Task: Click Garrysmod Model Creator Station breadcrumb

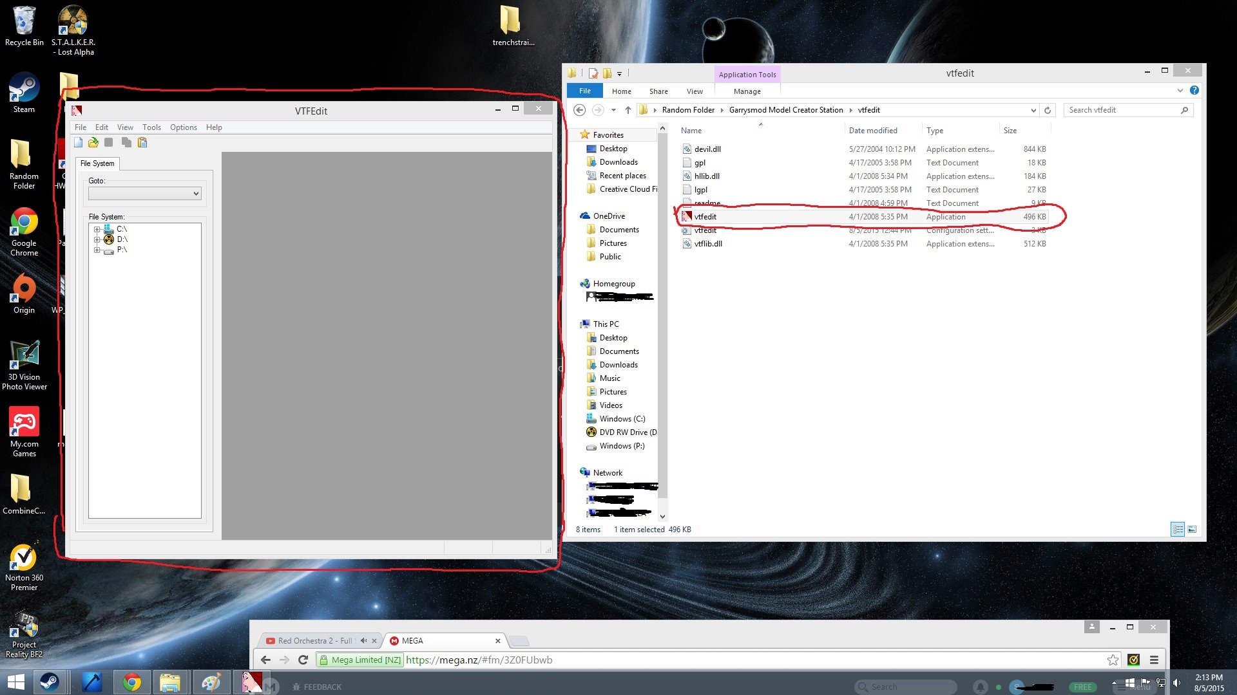Action: click(785, 110)
